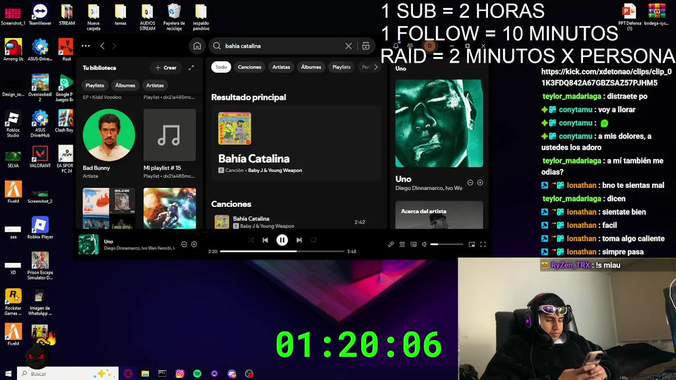Viewport: 676px width, 380px height.
Task: Open Spotify three-dot main menu
Action: [x=86, y=46]
